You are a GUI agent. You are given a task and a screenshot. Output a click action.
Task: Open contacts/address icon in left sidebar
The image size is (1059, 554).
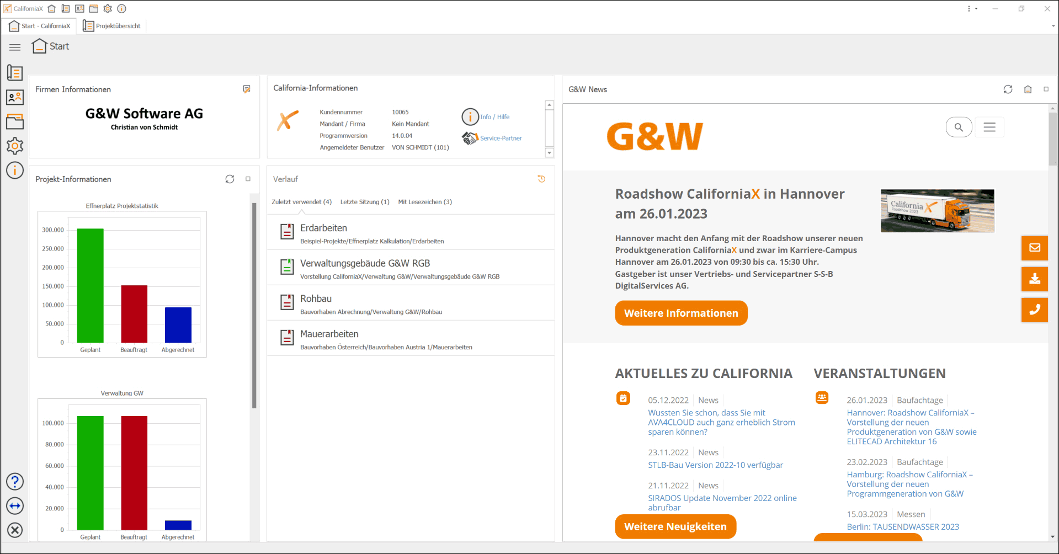pos(15,98)
